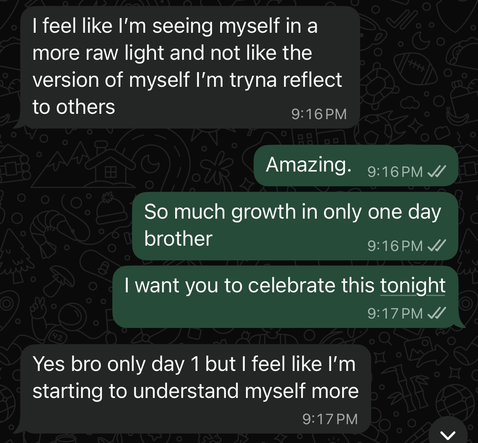Tap the word 'Amazing.' in green bubble
This screenshot has width=478, height=443.
(x=309, y=165)
